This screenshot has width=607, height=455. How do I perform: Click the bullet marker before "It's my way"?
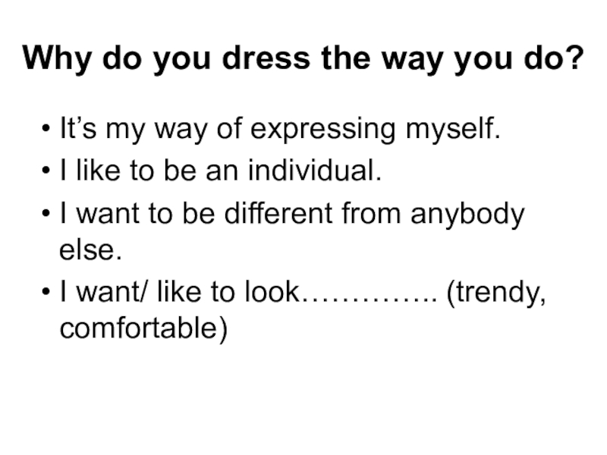pyautogui.click(x=47, y=130)
